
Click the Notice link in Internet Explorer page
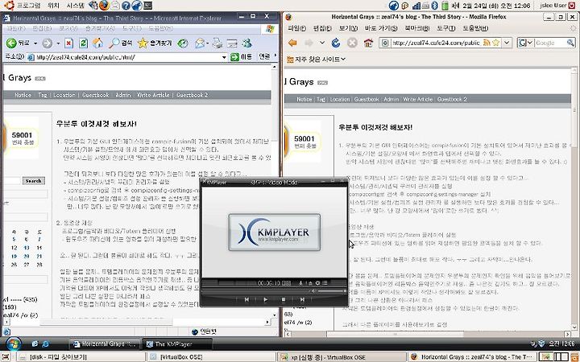pos(23,95)
